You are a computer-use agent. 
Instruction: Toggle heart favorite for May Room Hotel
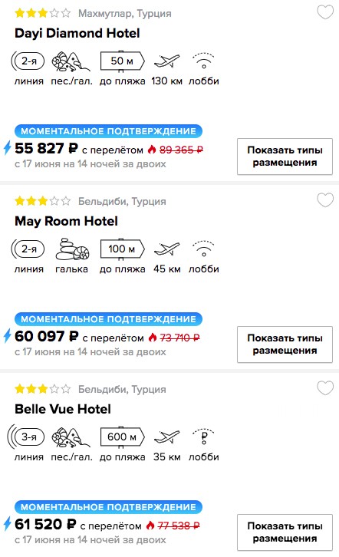pyautogui.click(x=325, y=200)
